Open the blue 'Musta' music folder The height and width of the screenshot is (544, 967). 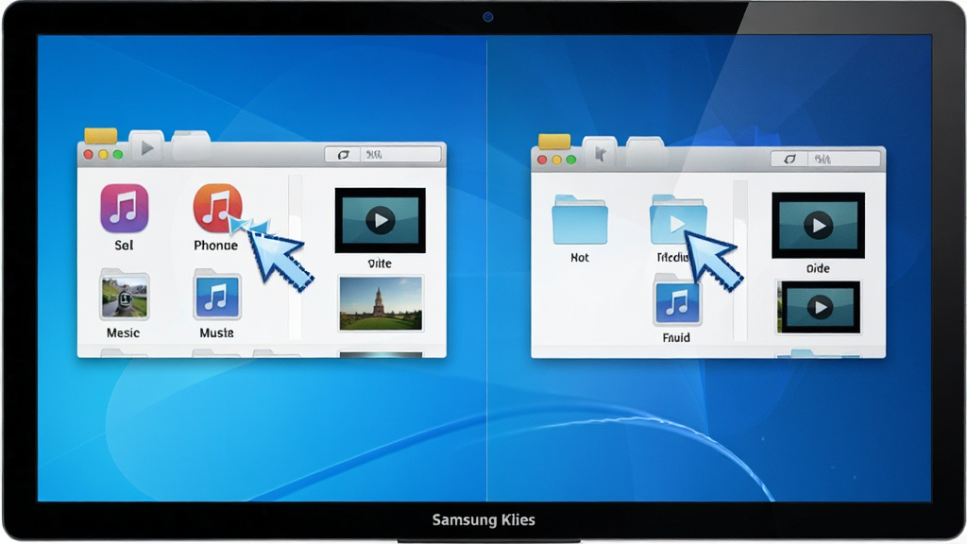tap(216, 295)
